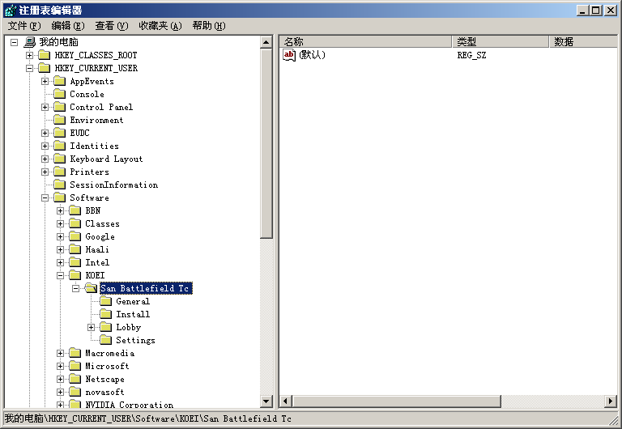Viewport: 622px width, 429px height.
Task: Click the tree pane vertical scrollbar thumb
Action: point(266,142)
